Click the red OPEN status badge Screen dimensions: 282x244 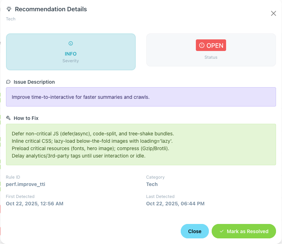point(211,45)
